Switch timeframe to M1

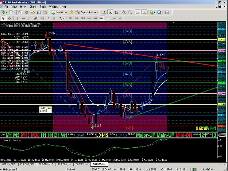point(70,19)
